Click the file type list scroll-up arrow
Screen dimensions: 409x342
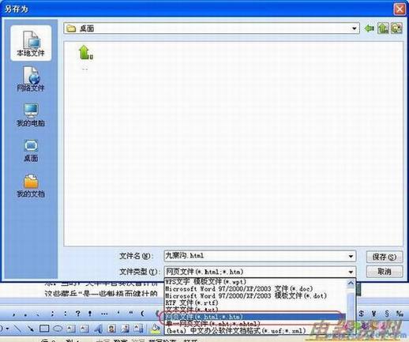351,283
